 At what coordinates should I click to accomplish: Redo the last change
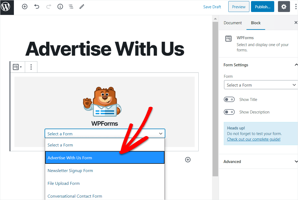[49, 7]
